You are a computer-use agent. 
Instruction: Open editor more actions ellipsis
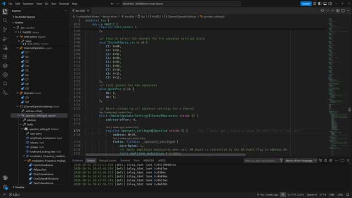[x=348, y=10]
